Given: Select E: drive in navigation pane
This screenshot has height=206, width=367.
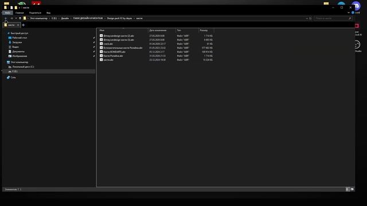Looking at the screenshot, I should pos(49,71).
